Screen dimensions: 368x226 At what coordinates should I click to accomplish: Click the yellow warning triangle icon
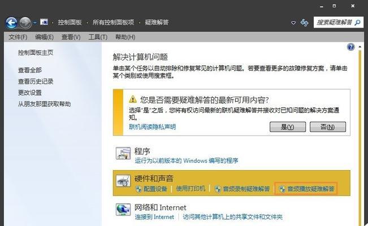[x=133, y=99]
